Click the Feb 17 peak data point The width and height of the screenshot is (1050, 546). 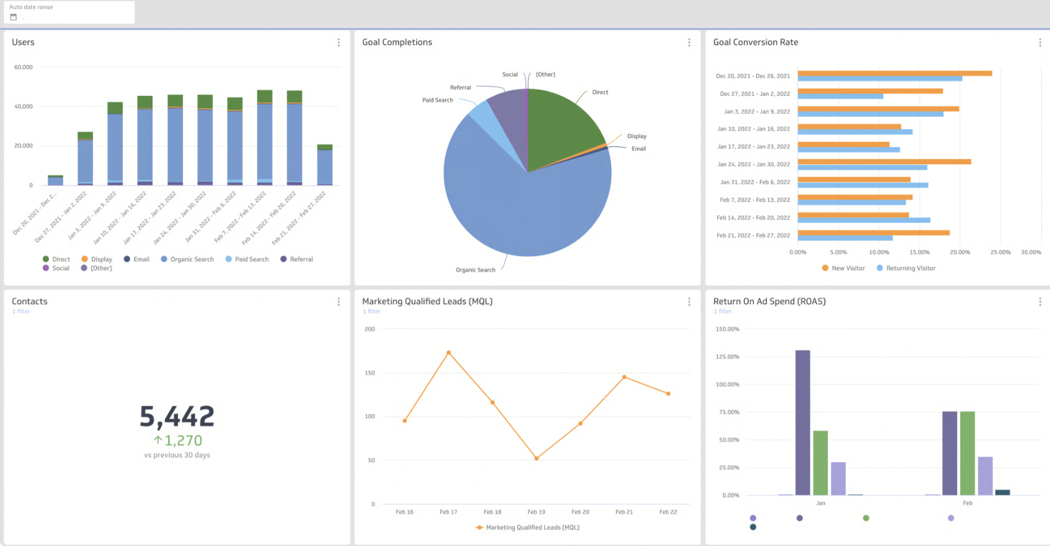click(448, 352)
